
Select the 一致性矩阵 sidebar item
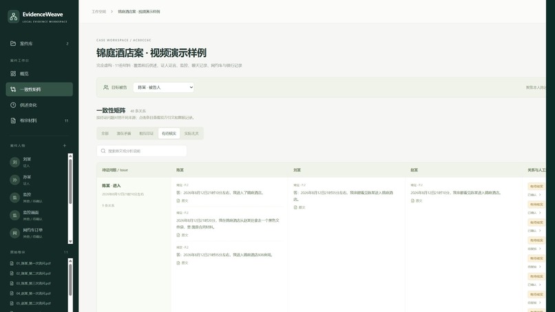click(39, 90)
